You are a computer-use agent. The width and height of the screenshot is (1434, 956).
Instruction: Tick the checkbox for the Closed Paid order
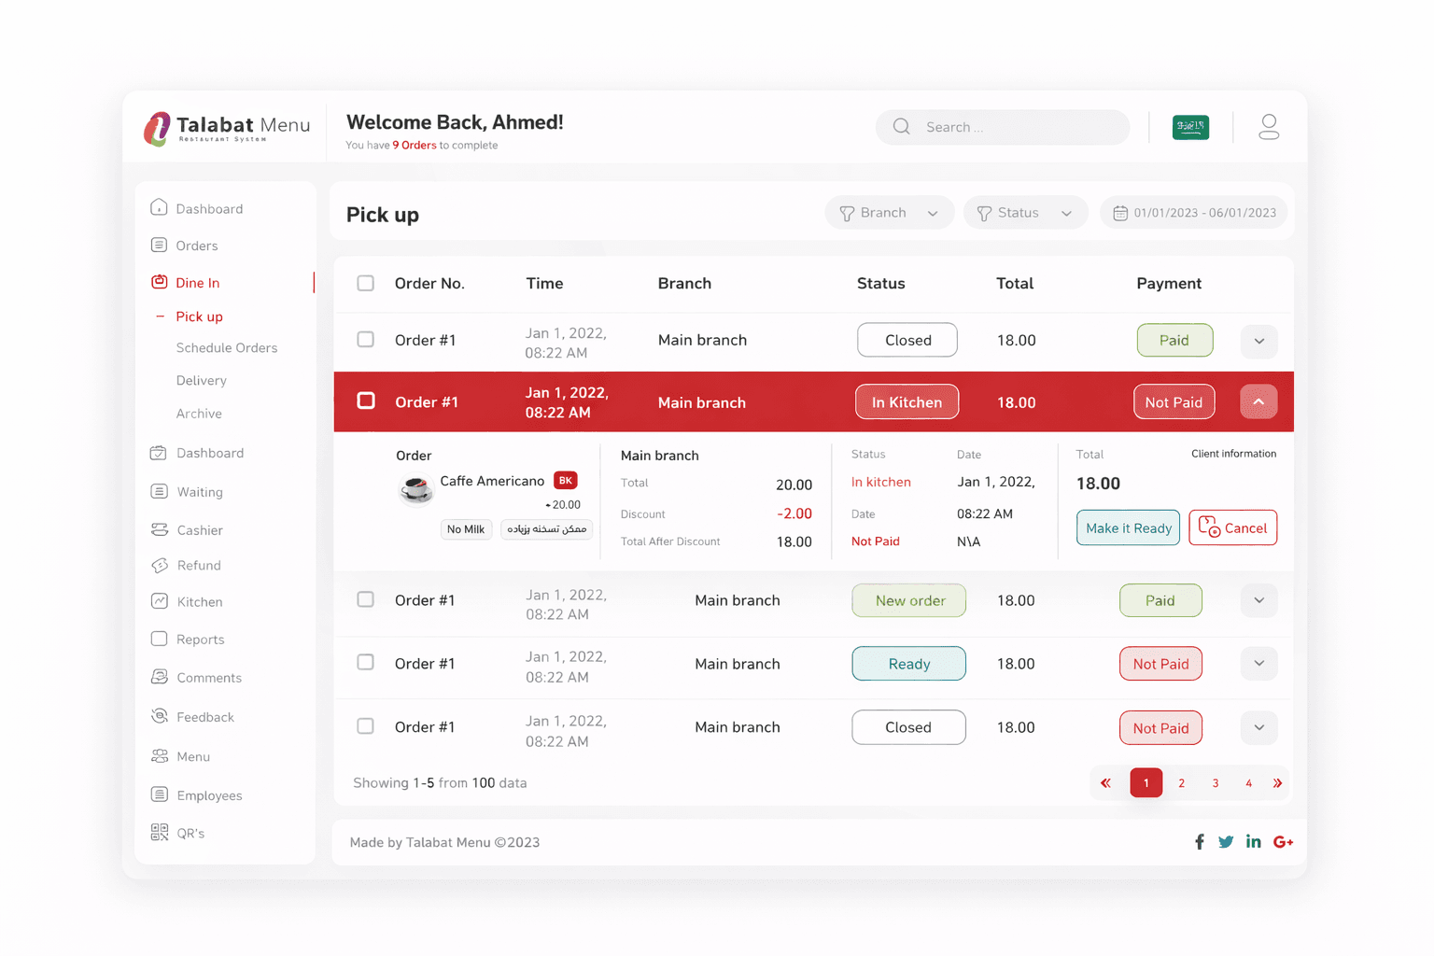[365, 340]
